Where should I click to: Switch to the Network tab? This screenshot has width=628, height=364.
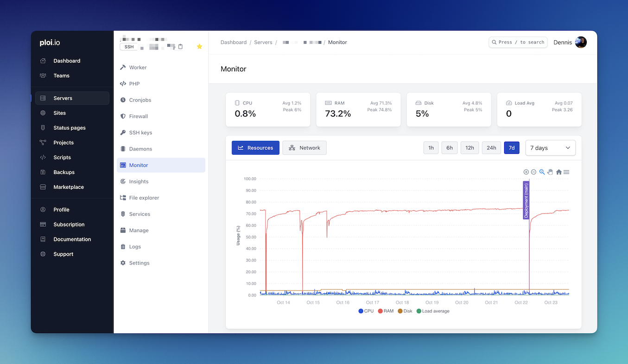click(304, 148)
